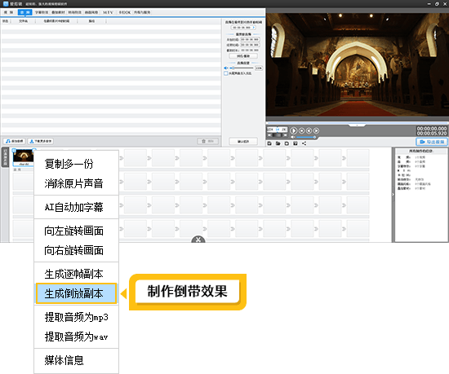This screenshot has width=449, height=374.
Task: Click the audio insert time field
Action: click(243, 28)
